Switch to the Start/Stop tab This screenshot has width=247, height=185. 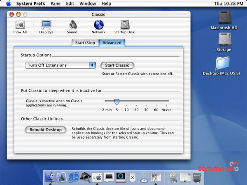(85, 43)
